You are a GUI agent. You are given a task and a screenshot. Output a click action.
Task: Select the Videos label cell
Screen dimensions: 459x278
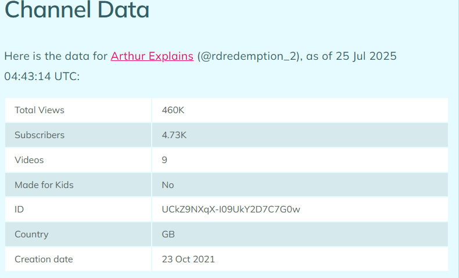(x=78, y=160)
